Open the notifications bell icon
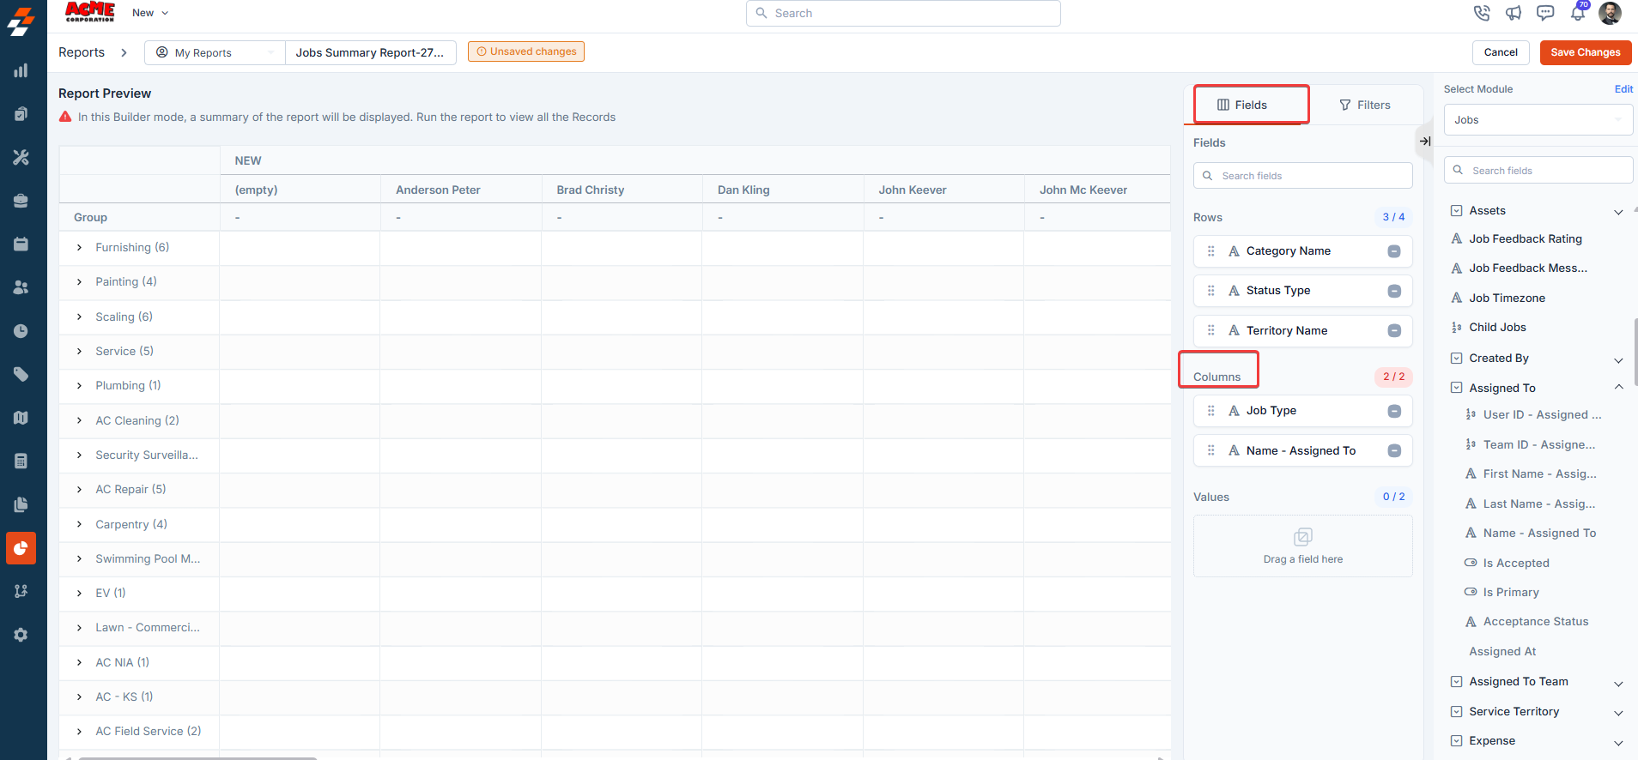 pos(1578,13)
